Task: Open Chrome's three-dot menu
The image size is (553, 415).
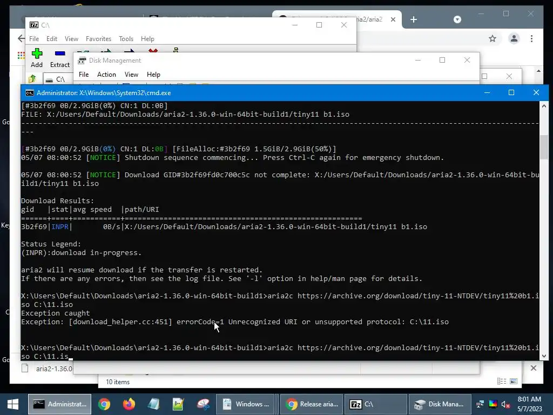Action: [x=531, y=38]
